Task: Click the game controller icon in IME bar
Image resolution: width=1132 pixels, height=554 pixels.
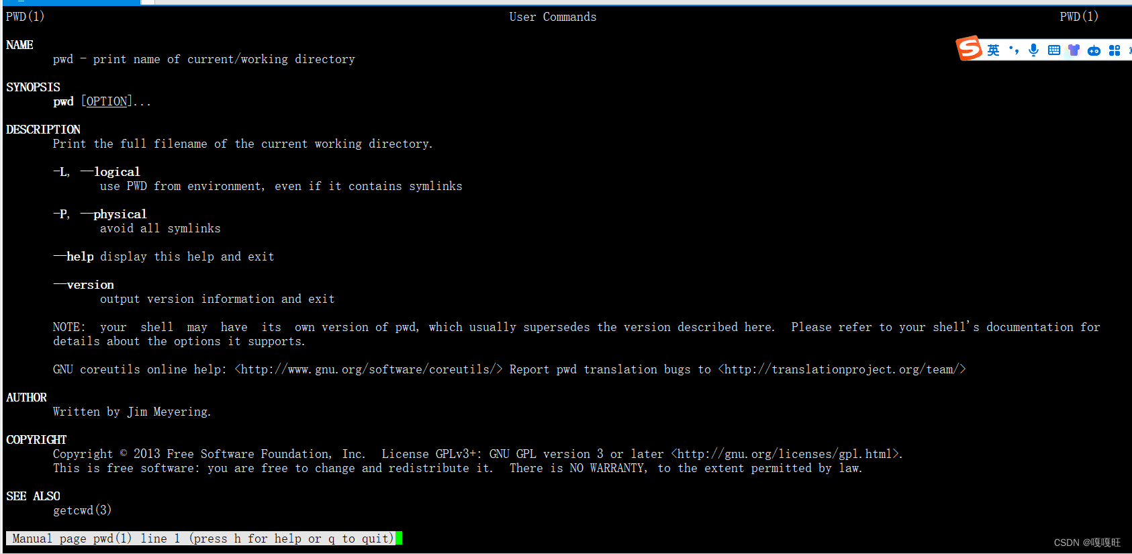Action: [1094, 50]
